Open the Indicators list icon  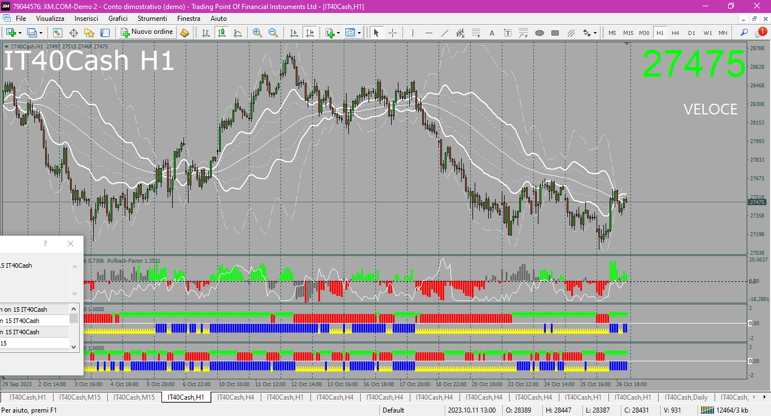coord(330,33)
